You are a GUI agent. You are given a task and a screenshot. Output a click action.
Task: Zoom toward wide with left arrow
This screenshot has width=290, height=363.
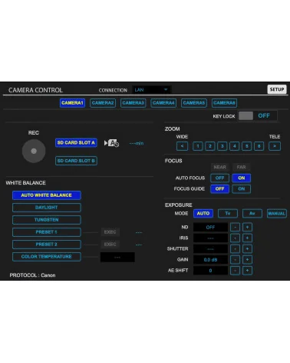pos(182,146)
